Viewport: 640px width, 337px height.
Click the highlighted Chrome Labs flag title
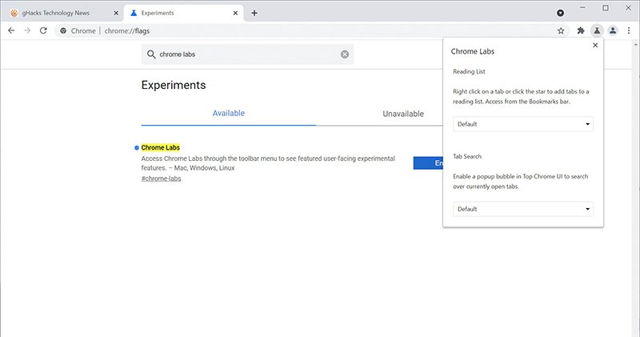(161, 147)
